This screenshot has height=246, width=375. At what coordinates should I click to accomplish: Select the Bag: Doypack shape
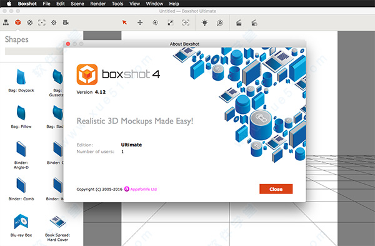(21, 81)
